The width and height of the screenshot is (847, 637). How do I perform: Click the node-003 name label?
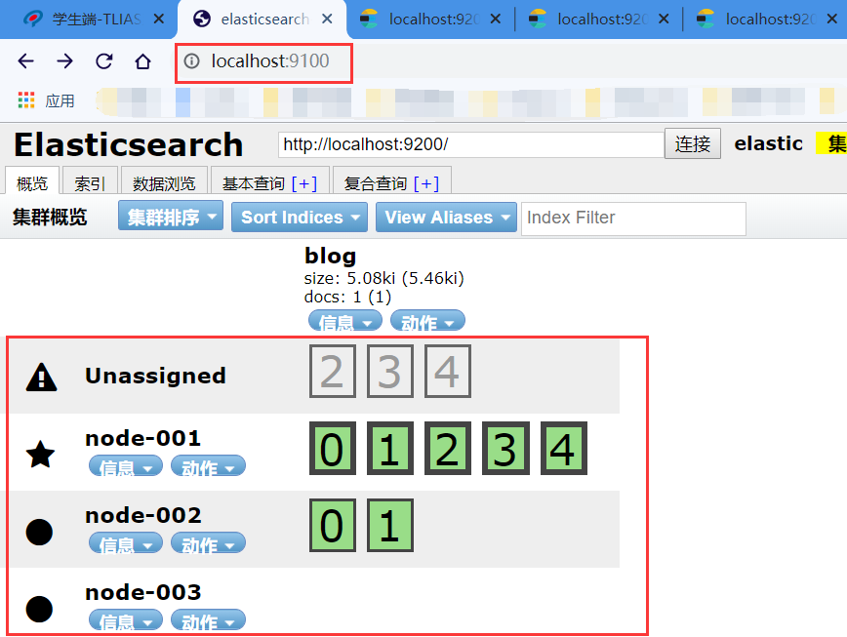pos(143,592)
